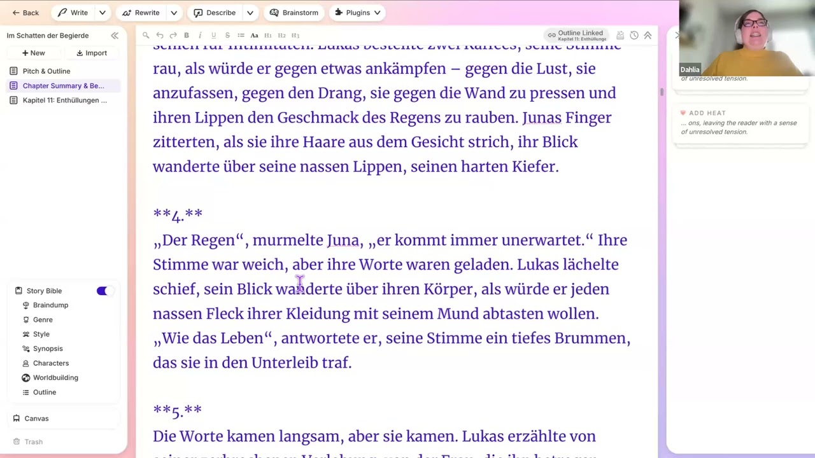Open the Characters section
Screen dimensions: 815x458
pyautogui.click(x=51, y=363)
